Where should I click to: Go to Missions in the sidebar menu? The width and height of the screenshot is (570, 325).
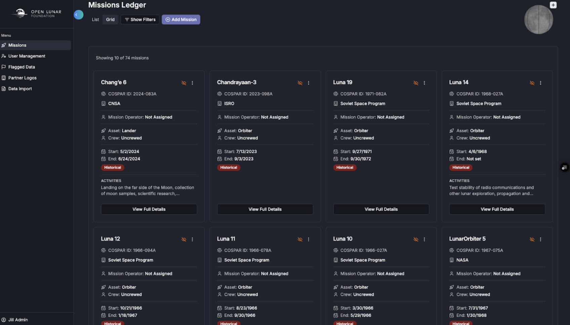click(x=36, y=45)
